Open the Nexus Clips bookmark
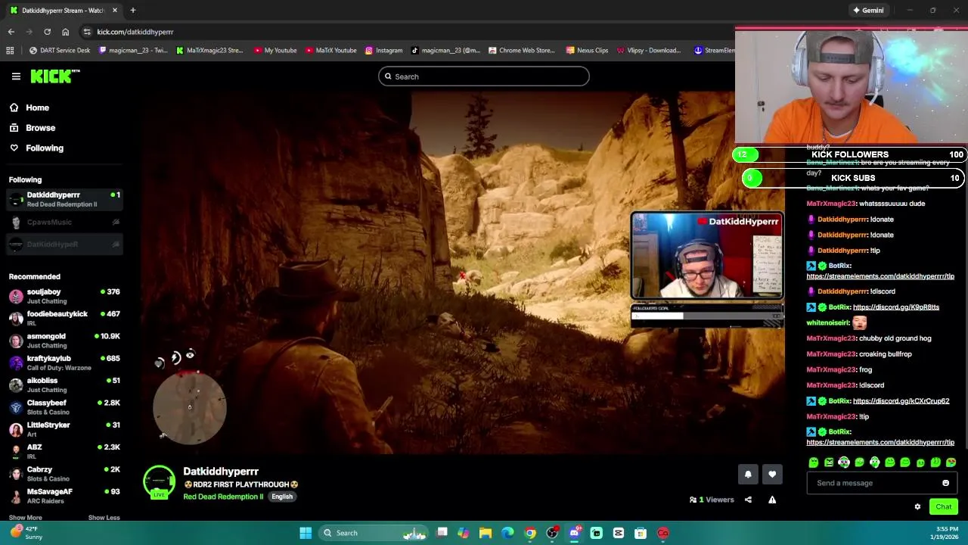 (x=587, y=51)
